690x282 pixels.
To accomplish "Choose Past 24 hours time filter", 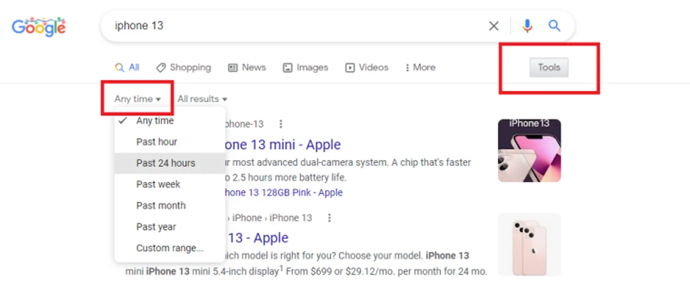I will click(170, 163).
